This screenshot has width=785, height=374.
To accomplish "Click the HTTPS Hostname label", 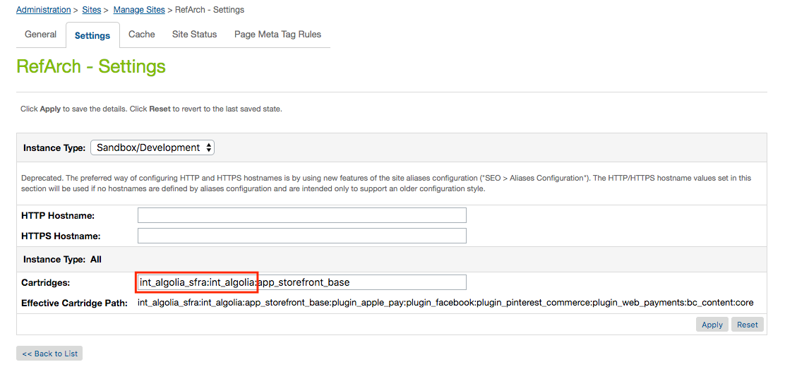I will point(61,236).
